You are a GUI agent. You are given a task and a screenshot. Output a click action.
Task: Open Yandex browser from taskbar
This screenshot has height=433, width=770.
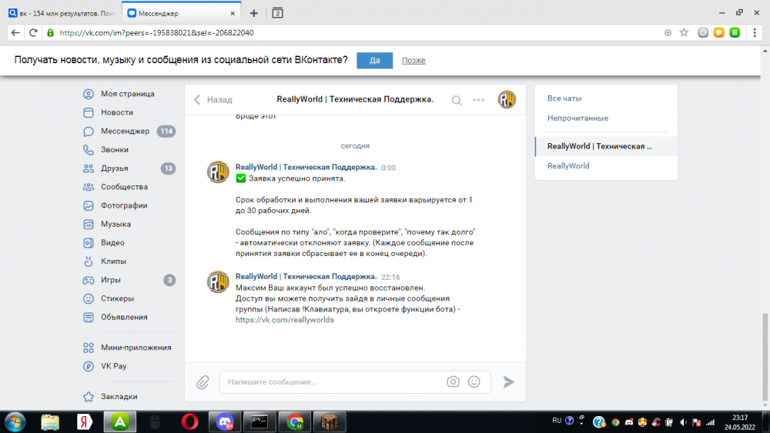(85, 421)
